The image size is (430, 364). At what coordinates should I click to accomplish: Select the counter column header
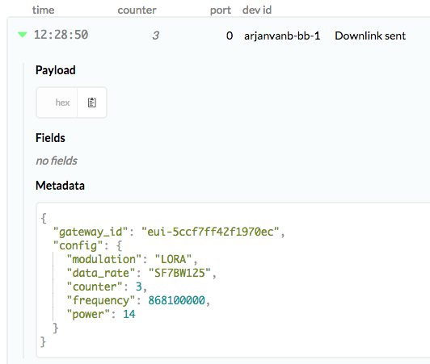pos(137,10)
